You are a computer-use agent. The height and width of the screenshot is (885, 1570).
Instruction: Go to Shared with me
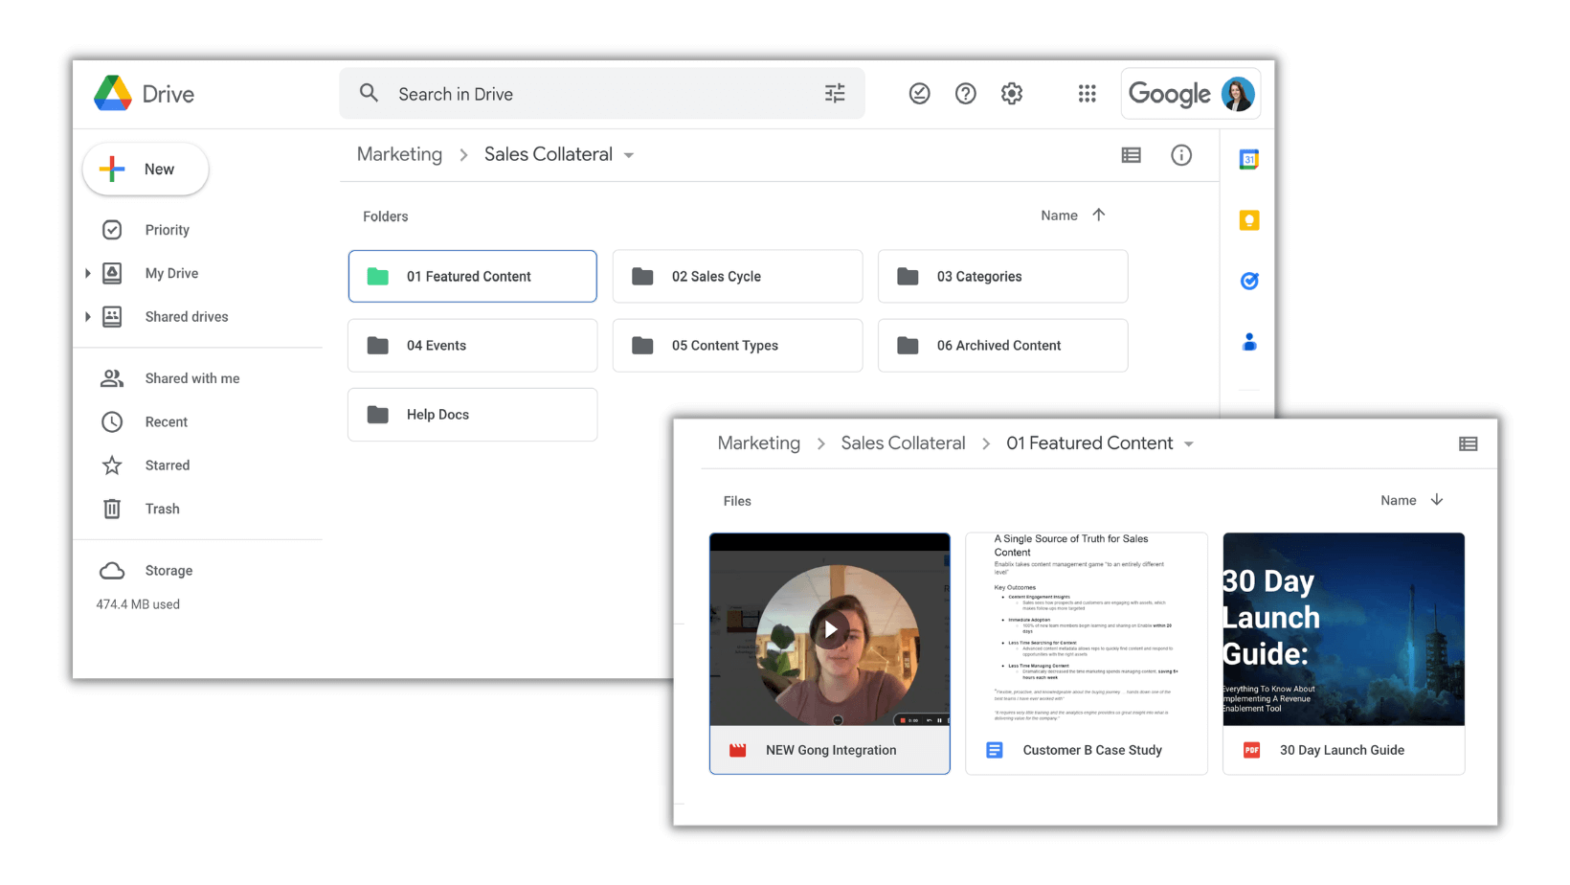191,378
